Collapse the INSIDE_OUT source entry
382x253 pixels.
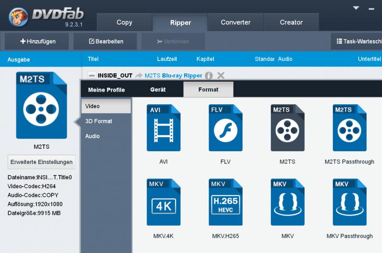click(92, 75)
